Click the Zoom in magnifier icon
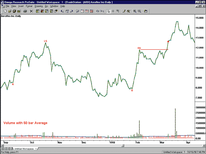The height and width of the screenshot is (154, 206). (x=135, y=11)
